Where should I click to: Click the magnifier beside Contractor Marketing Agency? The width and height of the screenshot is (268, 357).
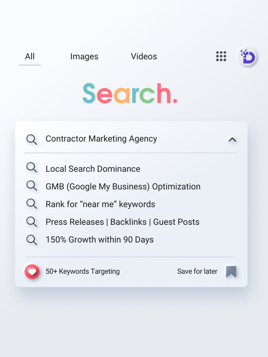tap(32, 139)
